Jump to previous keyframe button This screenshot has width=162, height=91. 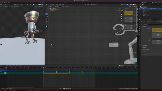point(65,89)
